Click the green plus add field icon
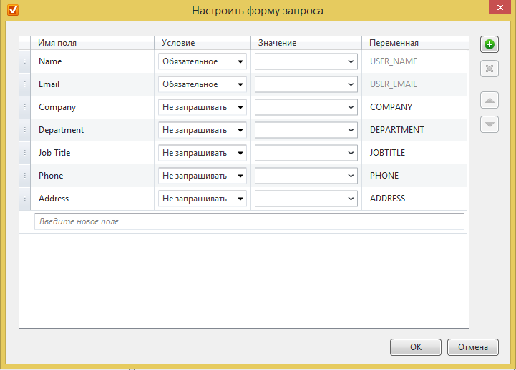516x370 pixels. click(x=490, y=44)
